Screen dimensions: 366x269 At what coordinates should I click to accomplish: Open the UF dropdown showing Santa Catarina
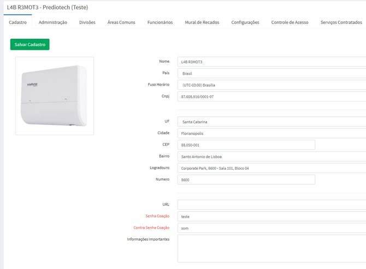point(271,122)
